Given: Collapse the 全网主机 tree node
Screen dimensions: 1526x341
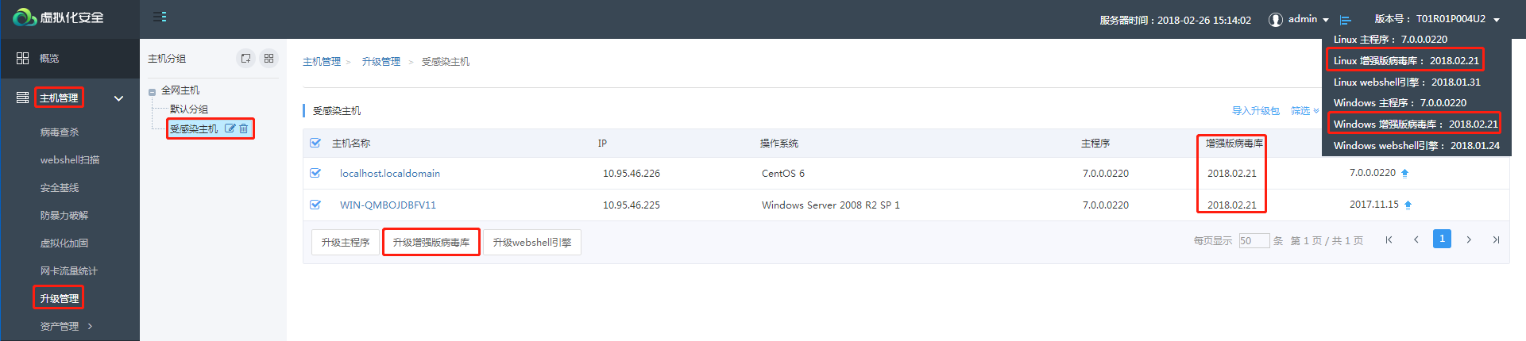Looking at the screenshot, I should click(x=152, y=92).
